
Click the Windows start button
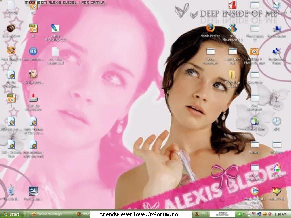point(12,214)
